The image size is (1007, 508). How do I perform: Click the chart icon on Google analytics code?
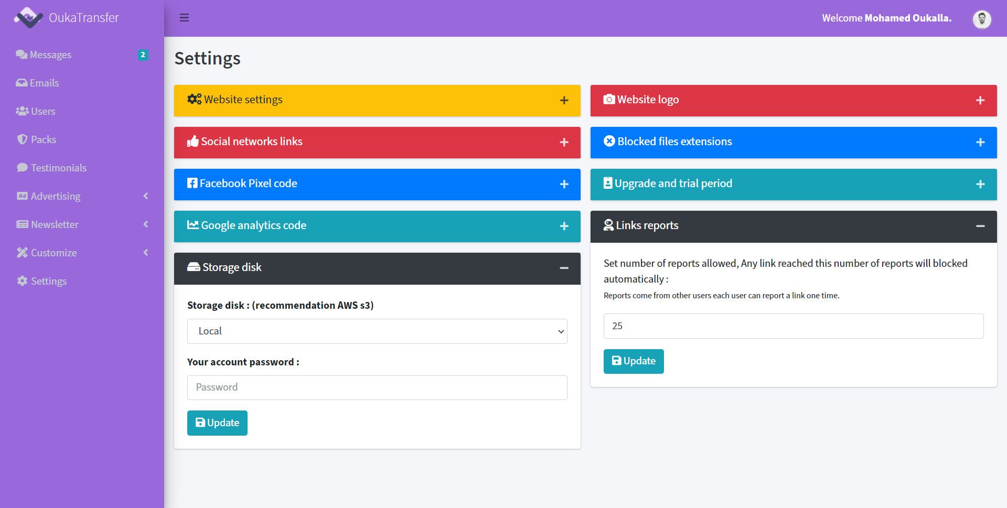pyautogui.click(x=193, y=225)
